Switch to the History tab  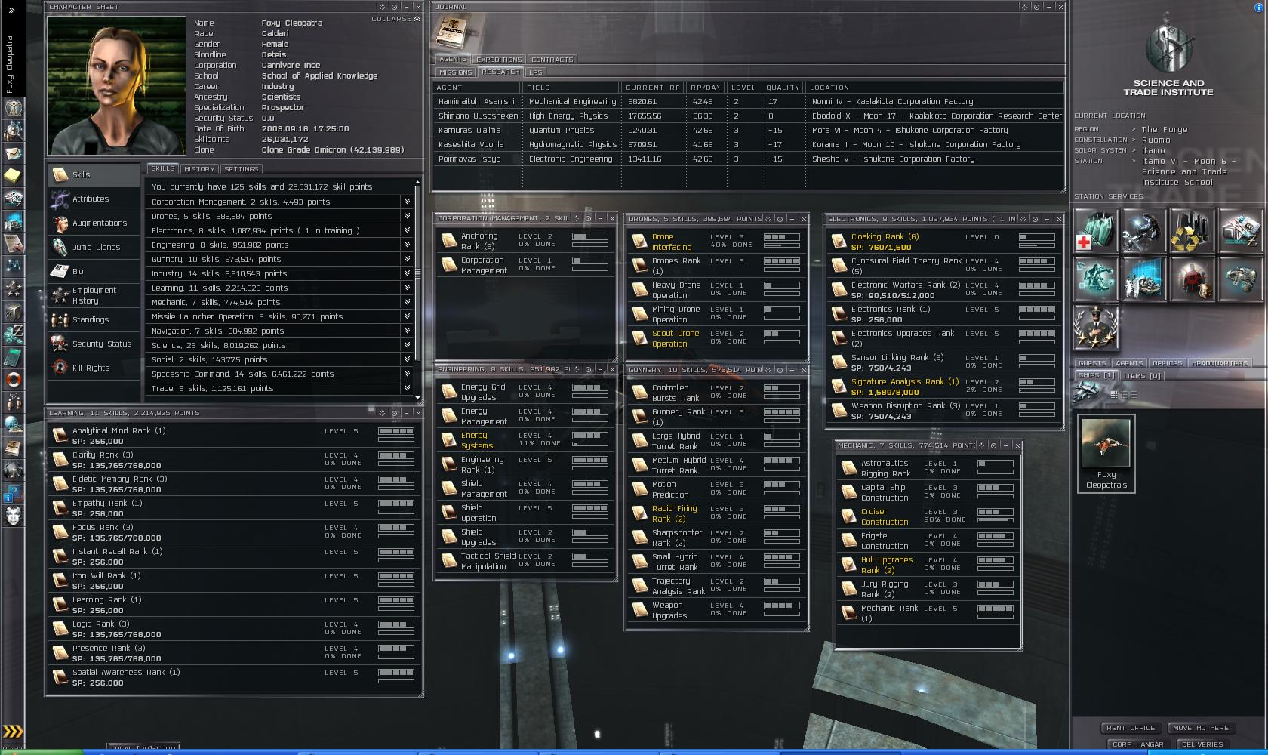pyautogui.click(x=200, y=169)
